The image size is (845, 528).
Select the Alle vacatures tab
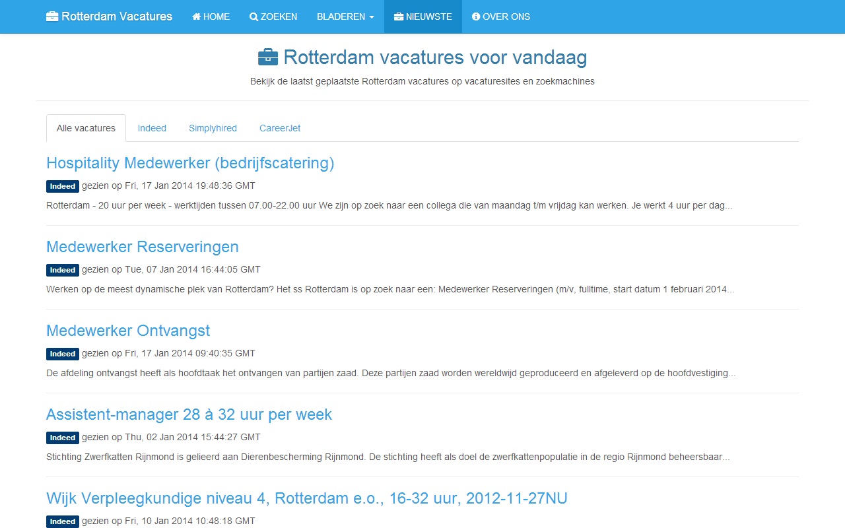[x=86, y=128]
